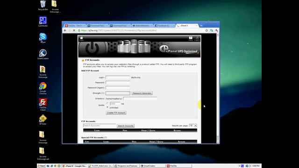Viewport: 299px width, 168px height.
Task: Switch to the FileZilla taskbar window
Action: (178, 166)
